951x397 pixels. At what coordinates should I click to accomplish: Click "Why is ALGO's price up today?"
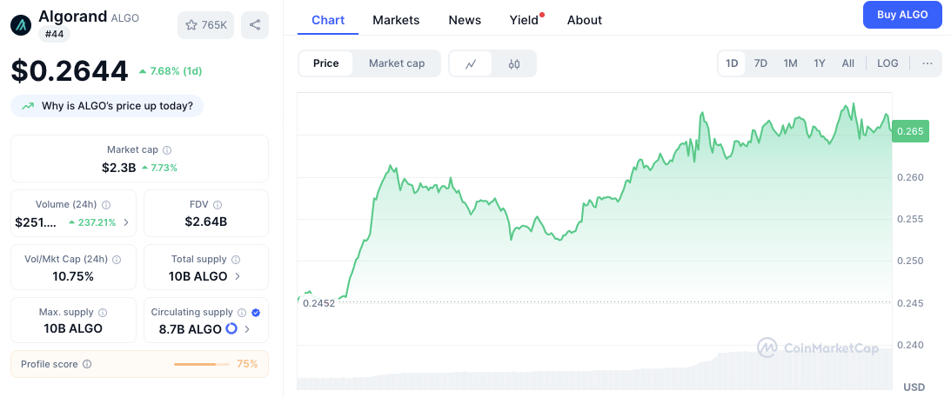click(x=107, y=106)
